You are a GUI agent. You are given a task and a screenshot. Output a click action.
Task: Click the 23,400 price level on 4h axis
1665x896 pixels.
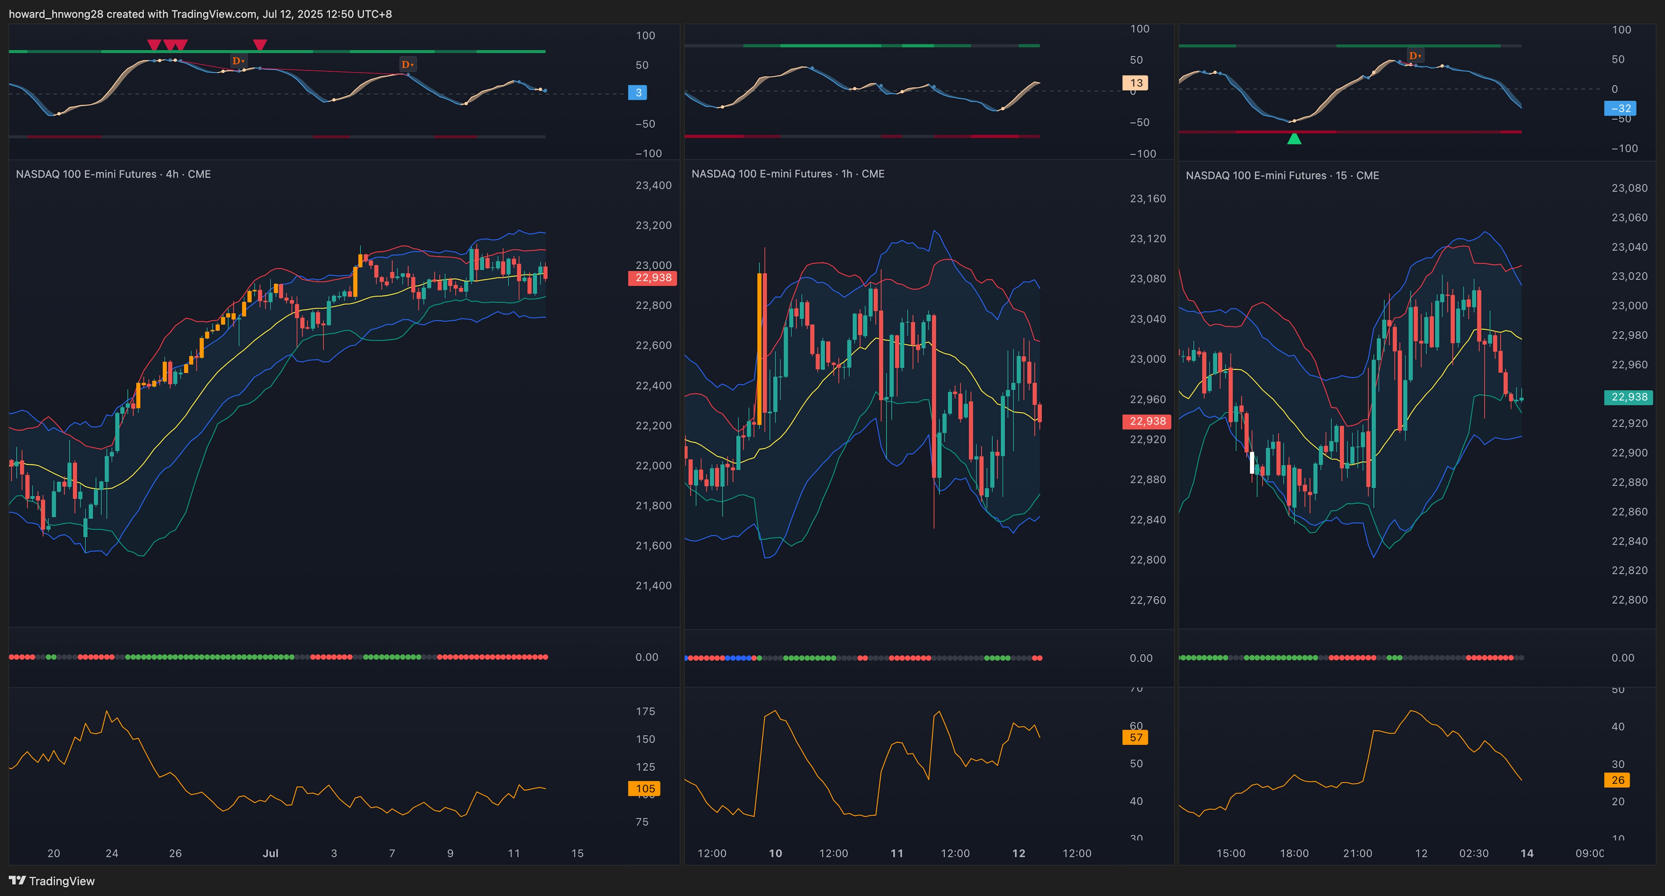pos(653,186)
